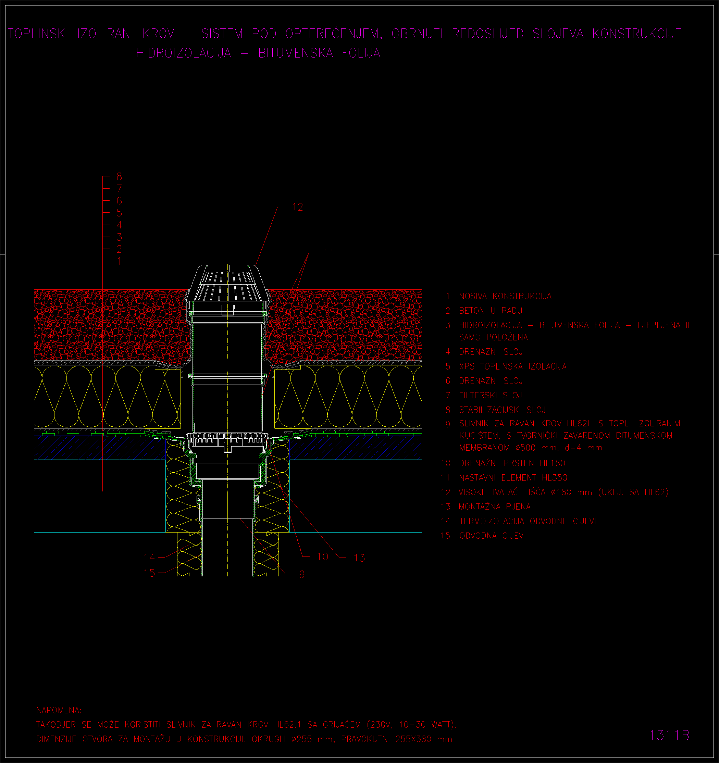The width and height of the screenshot is (719, 763).
Task: Click the drawing number '1311B'
Action: [x=669, y=735]
